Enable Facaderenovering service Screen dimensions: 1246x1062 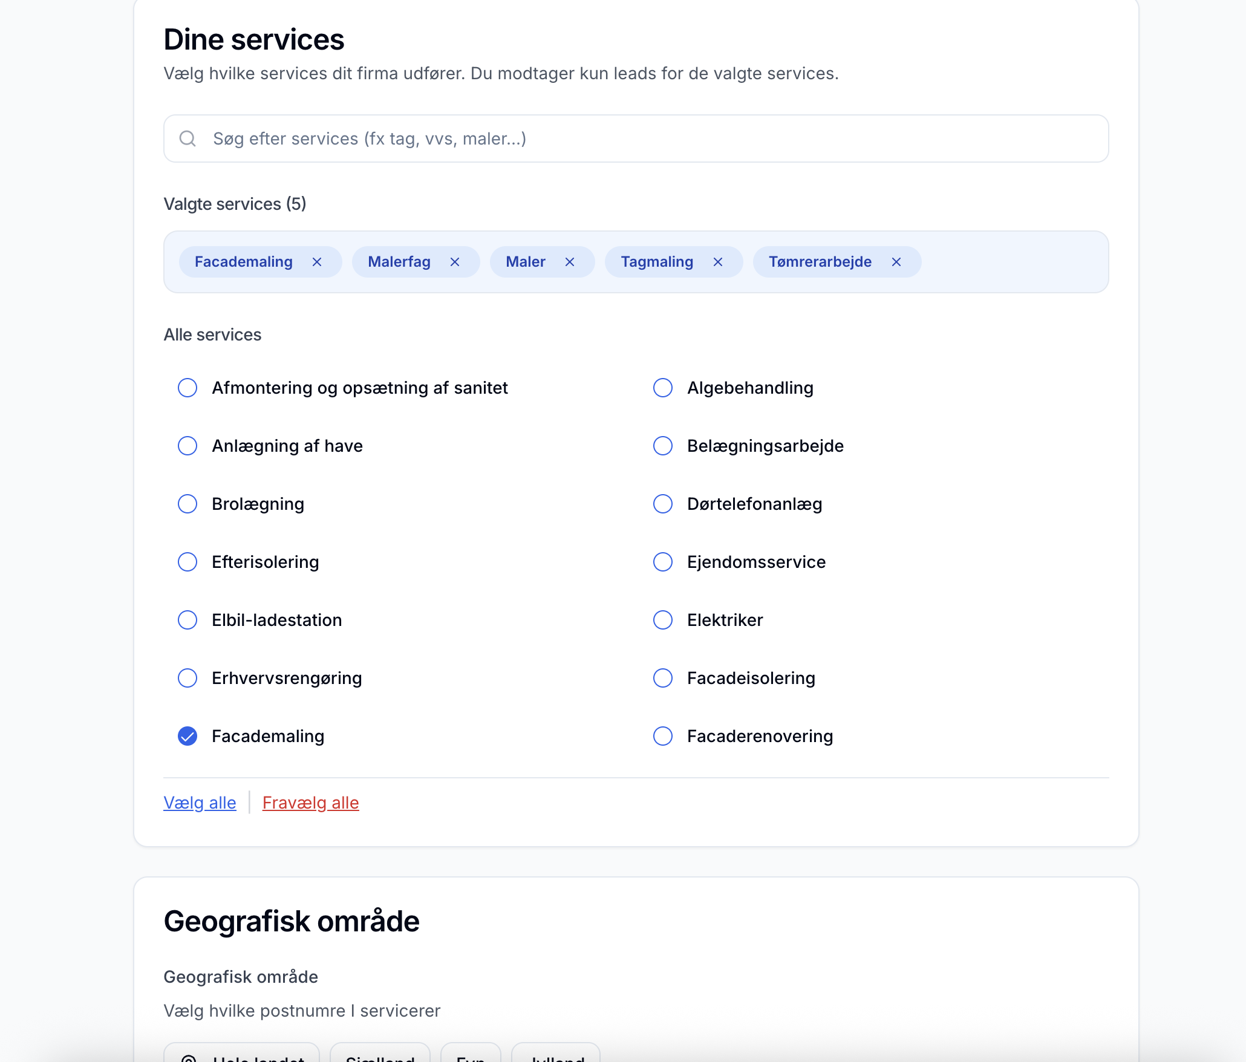click(x=663, y=736)
